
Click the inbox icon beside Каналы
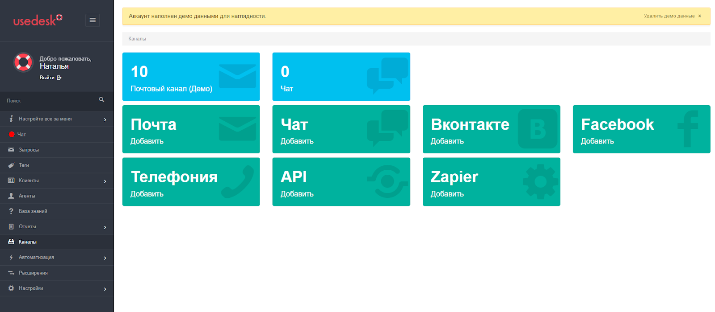[x=11, y=242]
